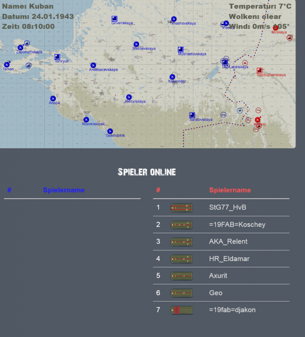Click the Myshastovskaya square depot icon
Image resolution: width=305 pixels, height=337 pixels.
[181, 49]
